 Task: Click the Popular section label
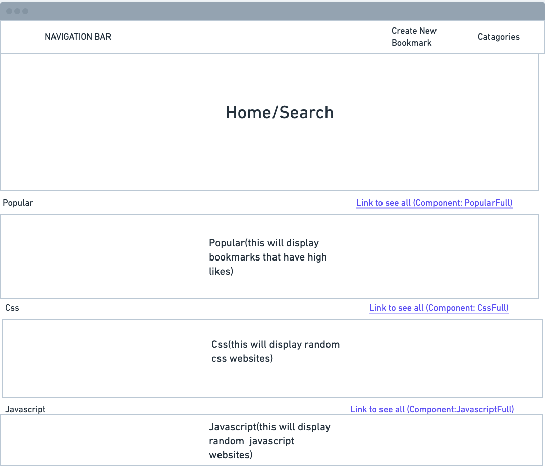[x=18, y=203]
